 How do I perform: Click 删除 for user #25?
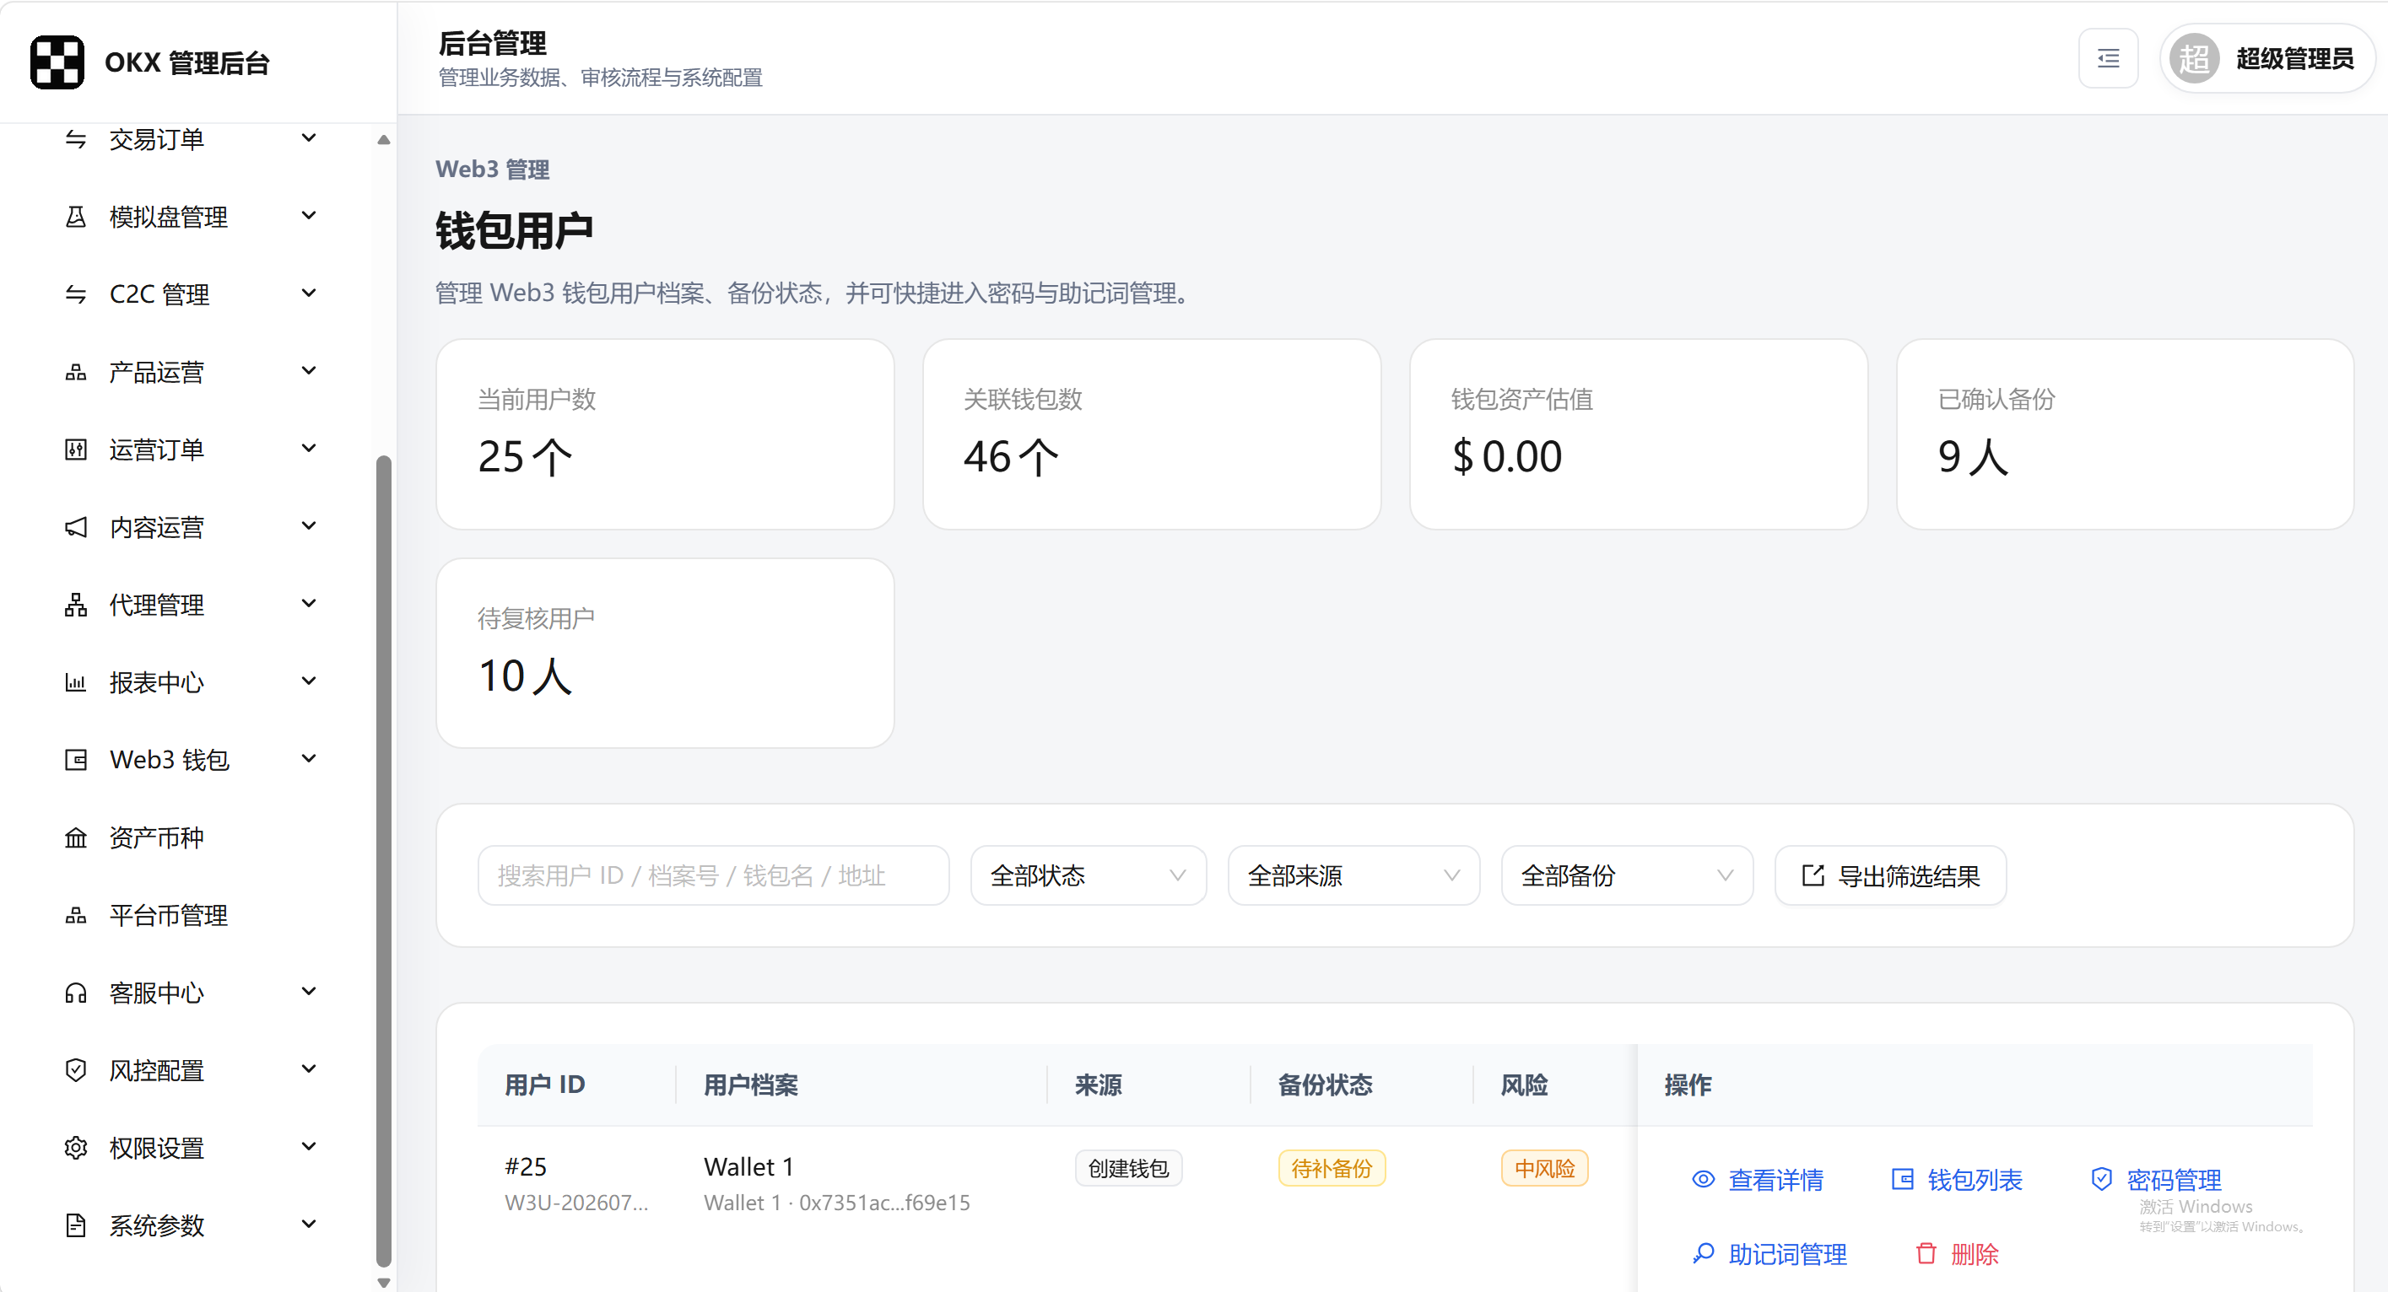[1956, 1253]
